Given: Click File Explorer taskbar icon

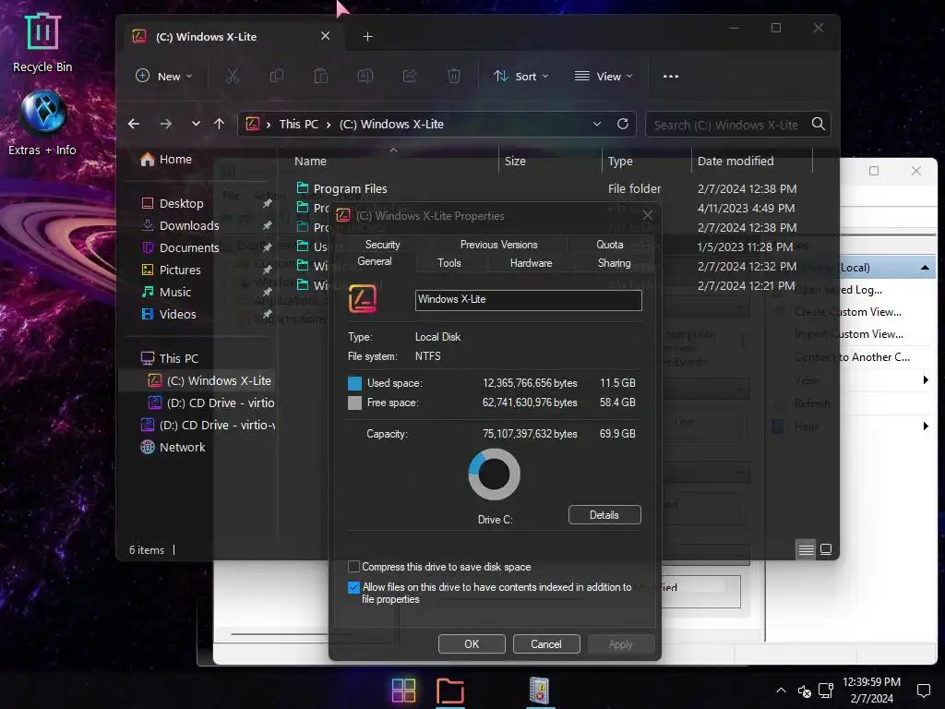Looking at the screenshot, I should (450, 691).
